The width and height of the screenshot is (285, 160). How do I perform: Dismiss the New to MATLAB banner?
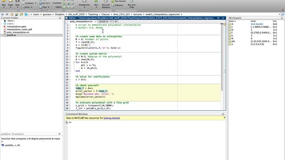(224, 118)
